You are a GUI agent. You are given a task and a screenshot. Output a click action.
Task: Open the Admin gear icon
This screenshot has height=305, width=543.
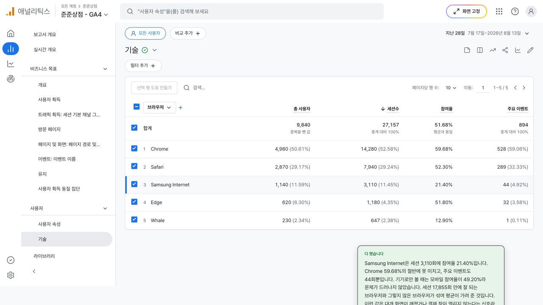coord(11,275)
